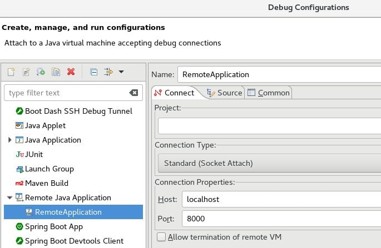Open the Connection Type dropdown
The height and width of the screenshot is (248, 381).
point(267,163)
